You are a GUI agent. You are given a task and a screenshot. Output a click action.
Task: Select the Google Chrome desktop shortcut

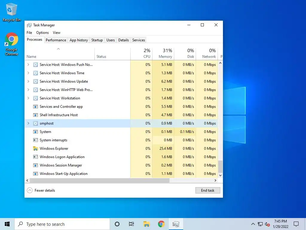coord(12,44)
